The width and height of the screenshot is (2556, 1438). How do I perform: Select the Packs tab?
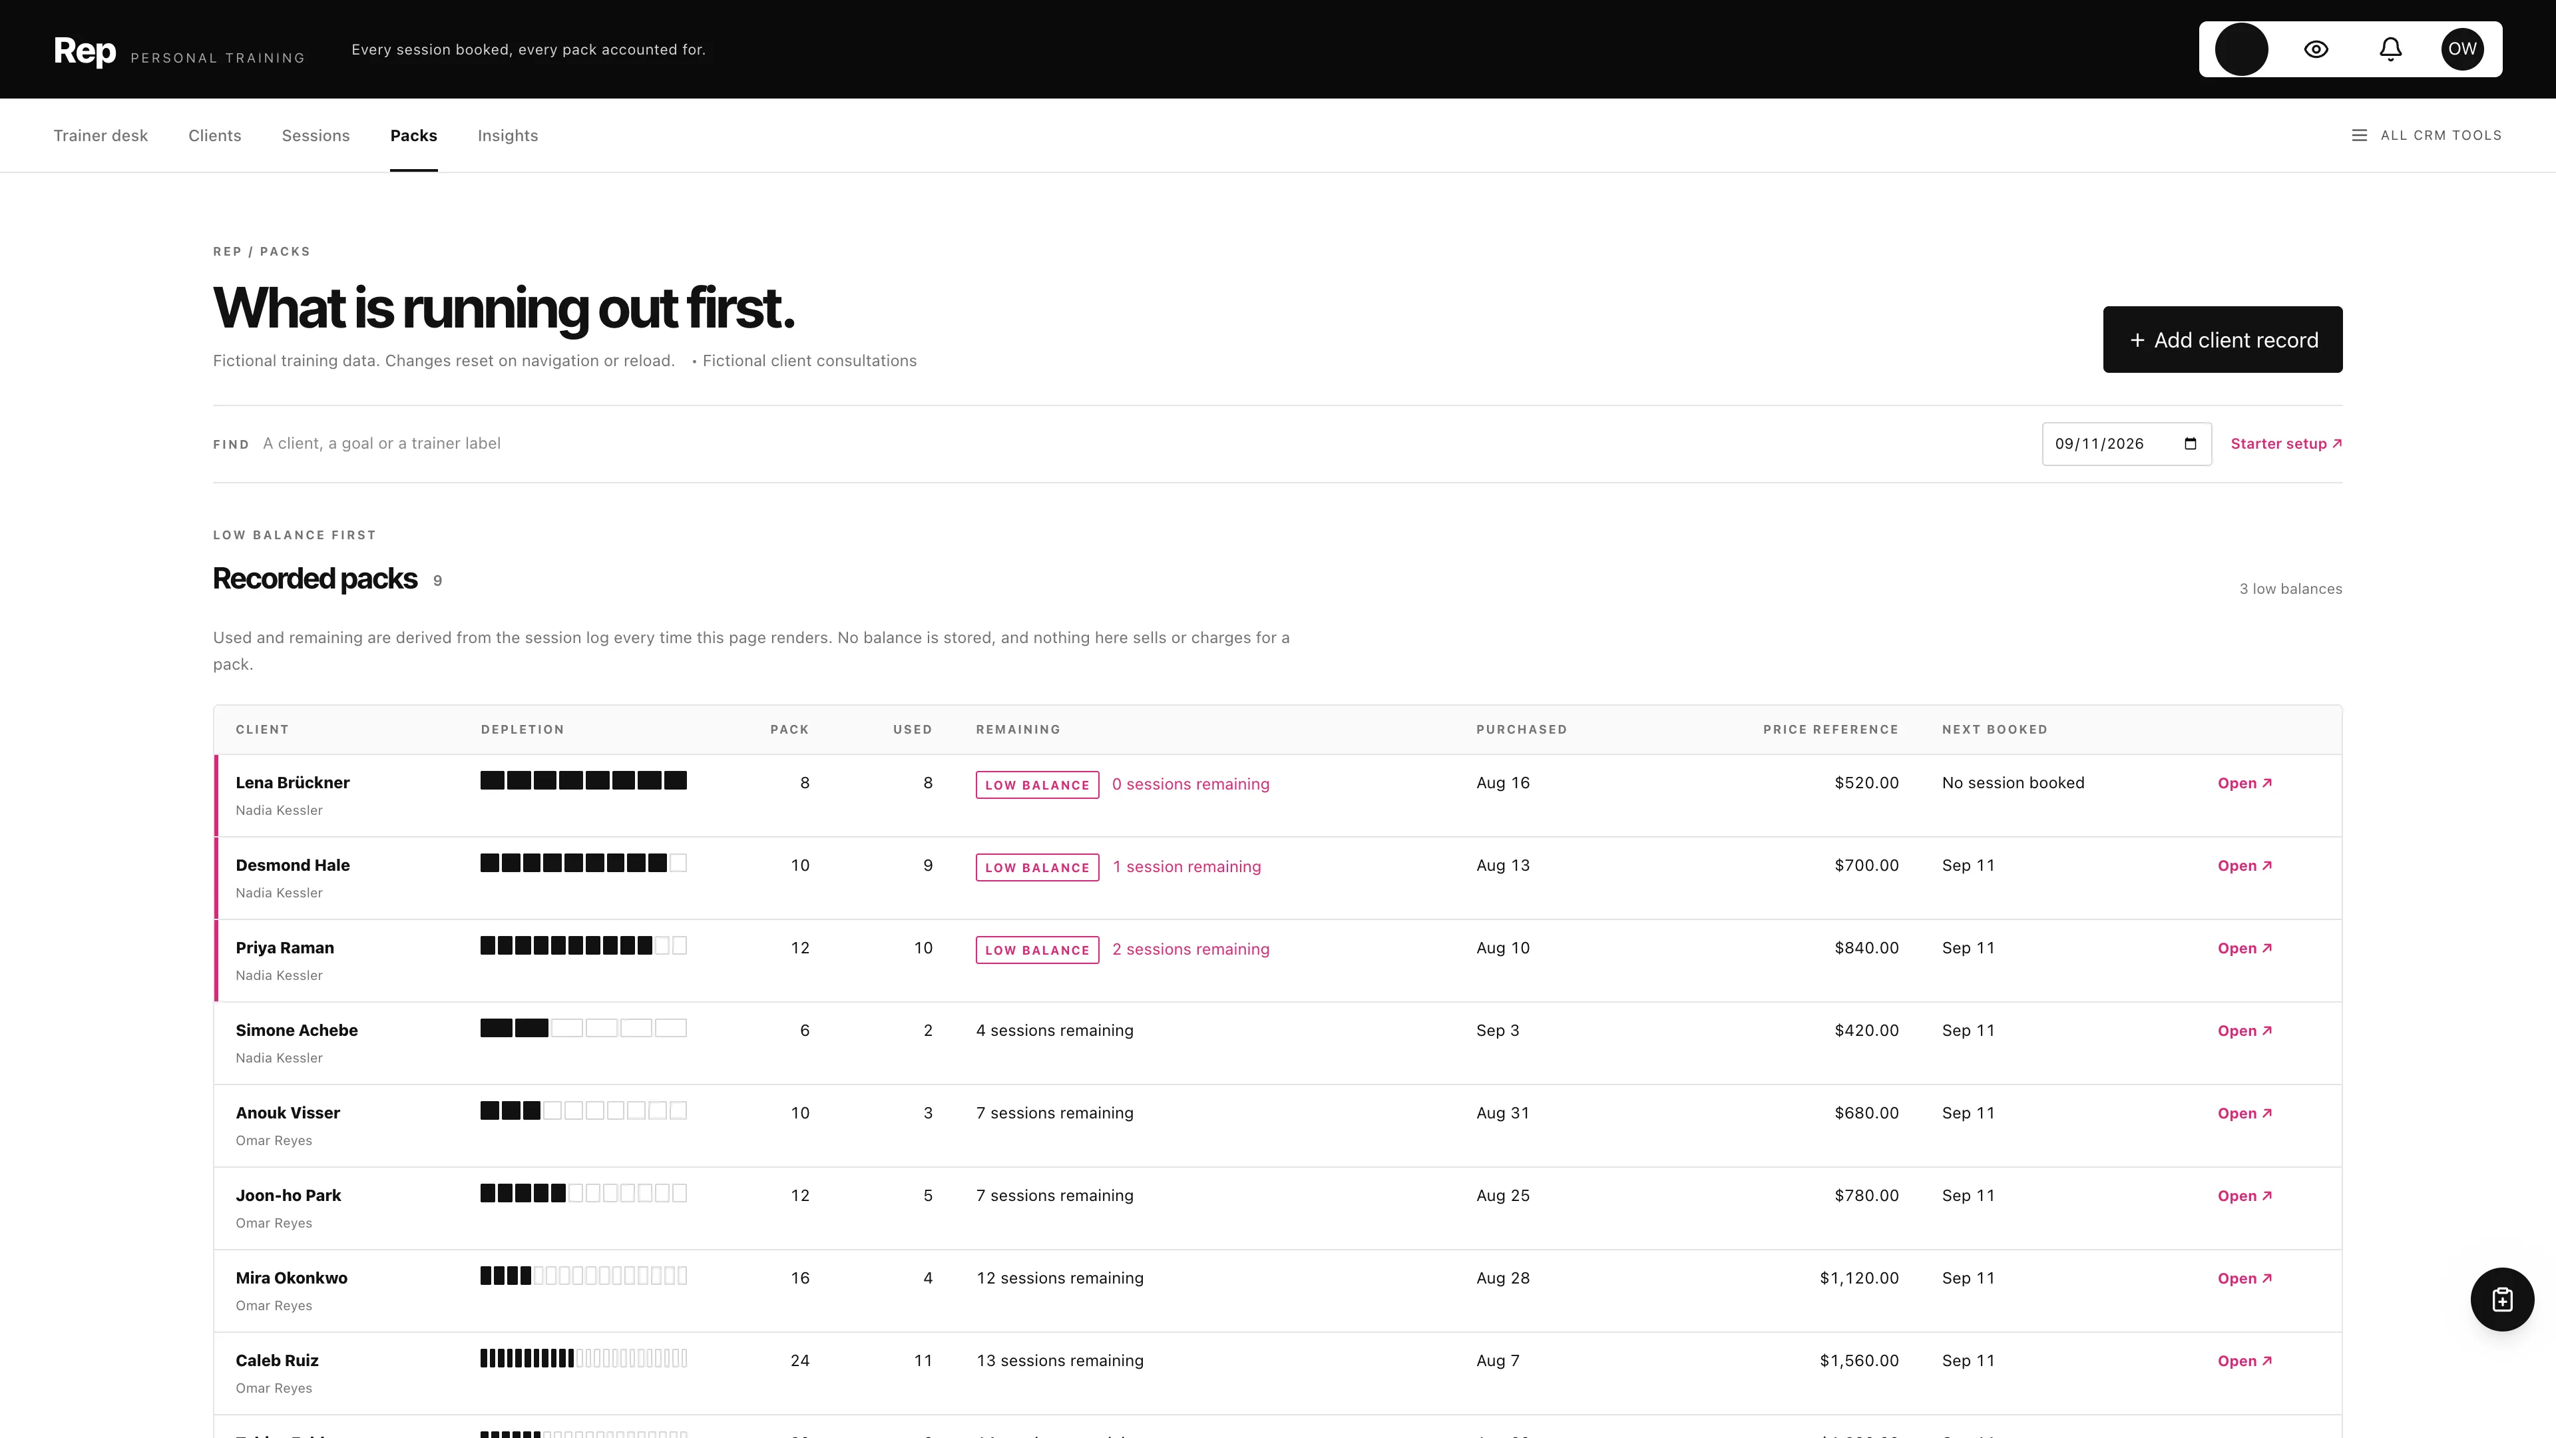coord(413,135)
